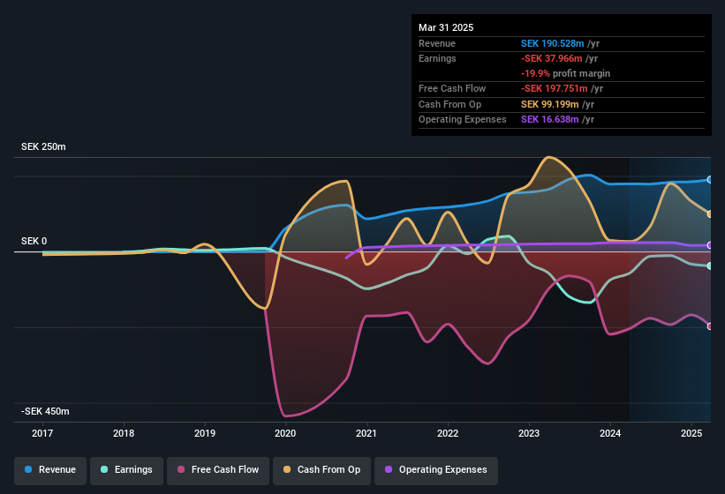Click the 2023 x-axis label
This screenshot has width=725, height=494.
529,433
